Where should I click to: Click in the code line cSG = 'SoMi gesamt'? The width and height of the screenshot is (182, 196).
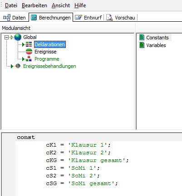(82, 183)
